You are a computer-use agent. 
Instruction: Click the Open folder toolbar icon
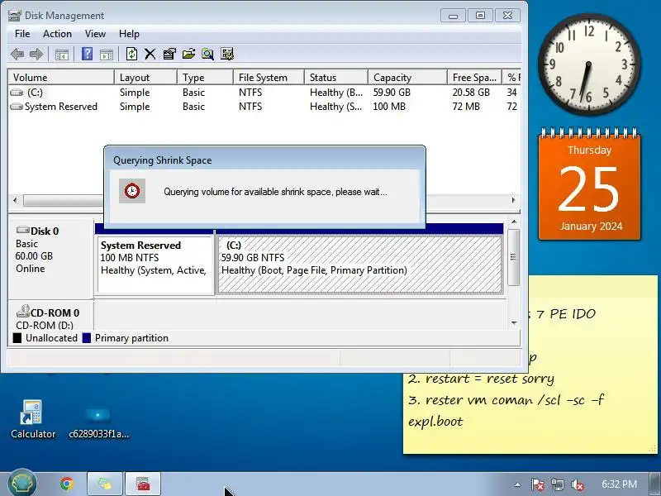(x=188, y=54)
